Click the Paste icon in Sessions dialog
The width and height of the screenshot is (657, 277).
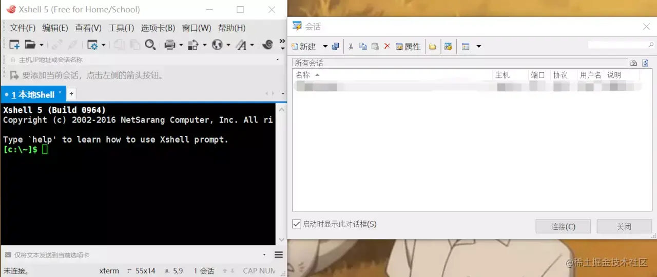pos(375,46)
